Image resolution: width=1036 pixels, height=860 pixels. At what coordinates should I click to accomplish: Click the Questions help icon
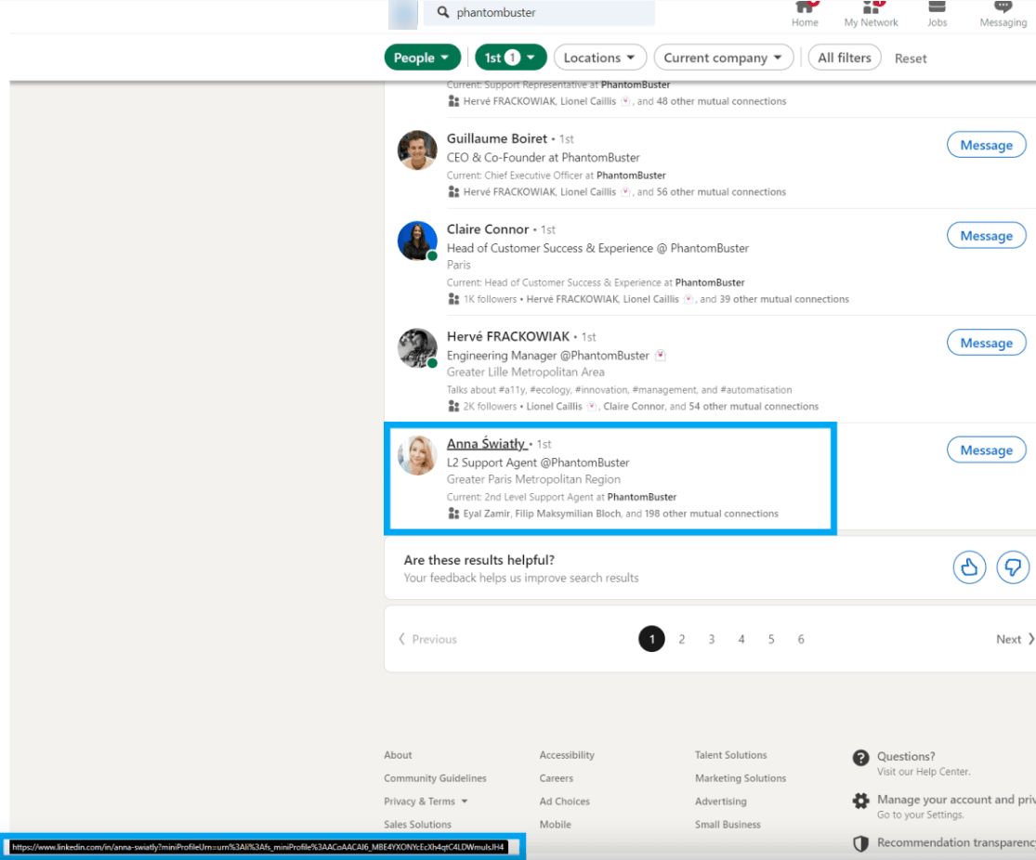click(x=860, y=758)
